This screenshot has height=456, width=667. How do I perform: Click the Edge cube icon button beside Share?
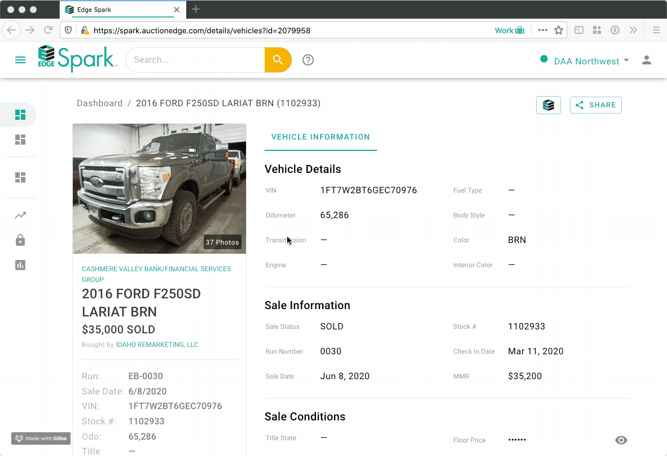point(548,105)
